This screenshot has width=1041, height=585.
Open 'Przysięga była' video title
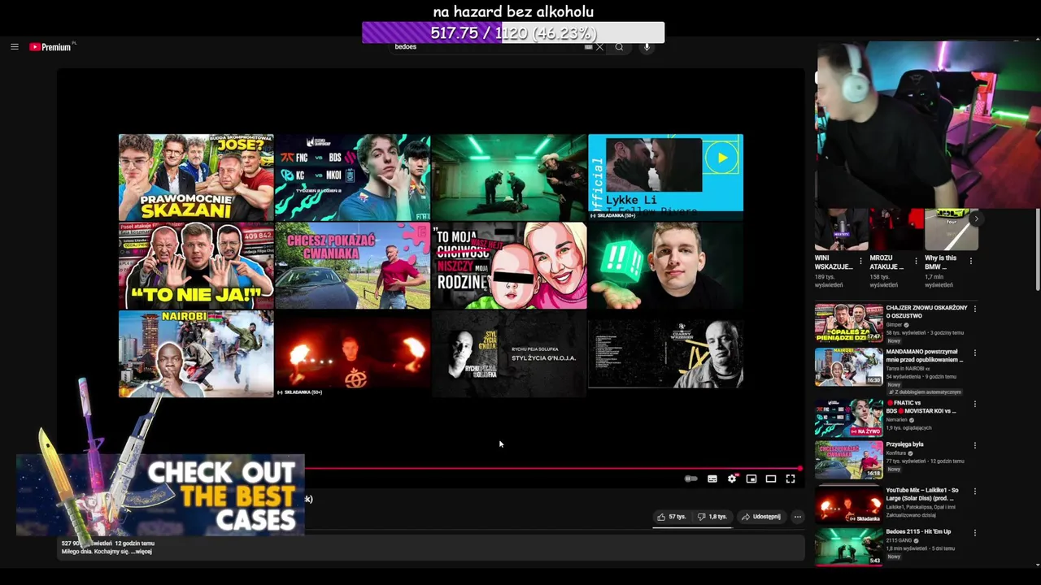click(904, 444)
